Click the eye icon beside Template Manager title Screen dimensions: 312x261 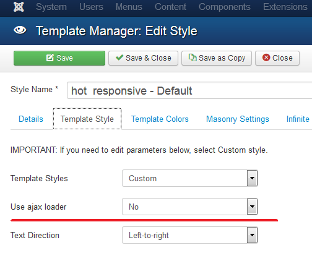(20, 30)
